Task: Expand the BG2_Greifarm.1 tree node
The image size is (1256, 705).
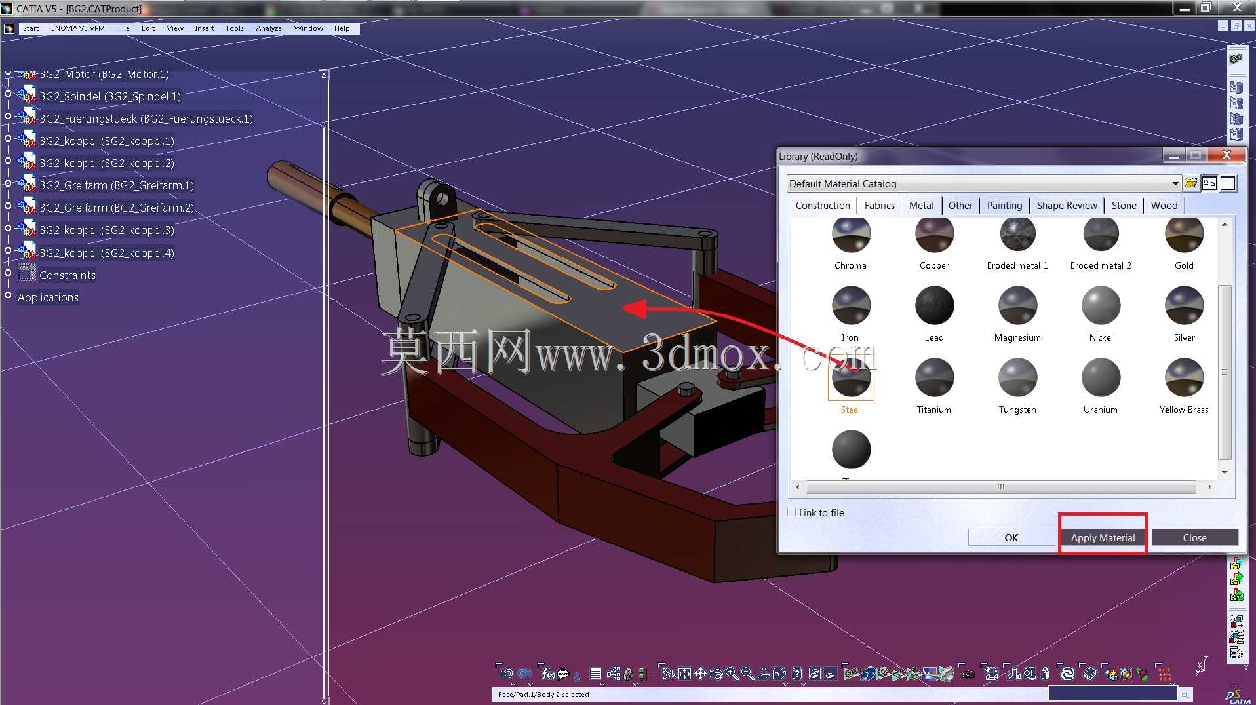Action: (8, 183)
